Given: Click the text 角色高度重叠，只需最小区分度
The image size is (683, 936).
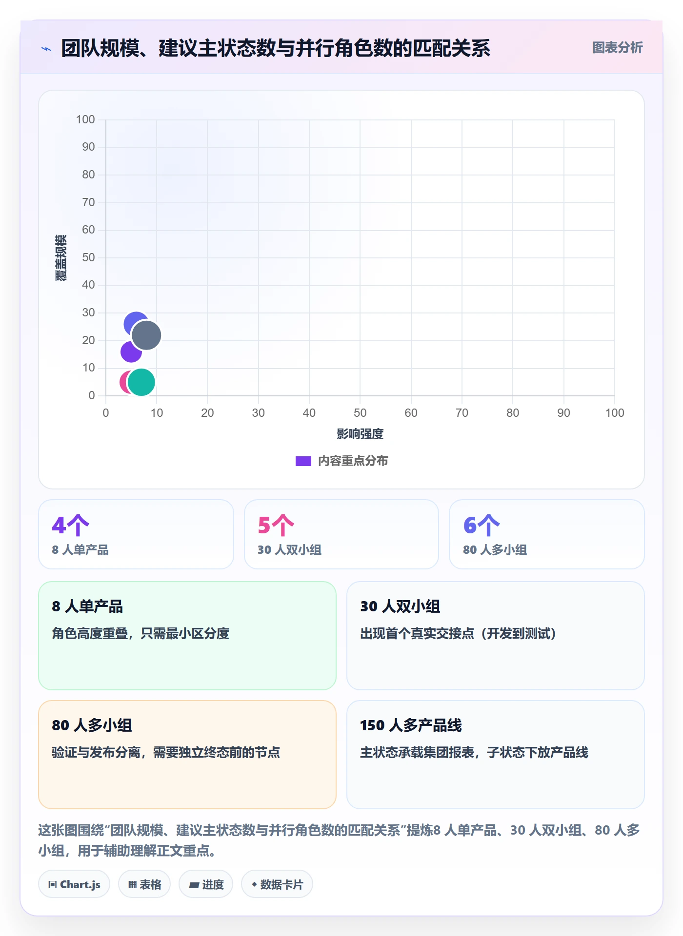Looking at the screenshot, I should tap(141, 633).
